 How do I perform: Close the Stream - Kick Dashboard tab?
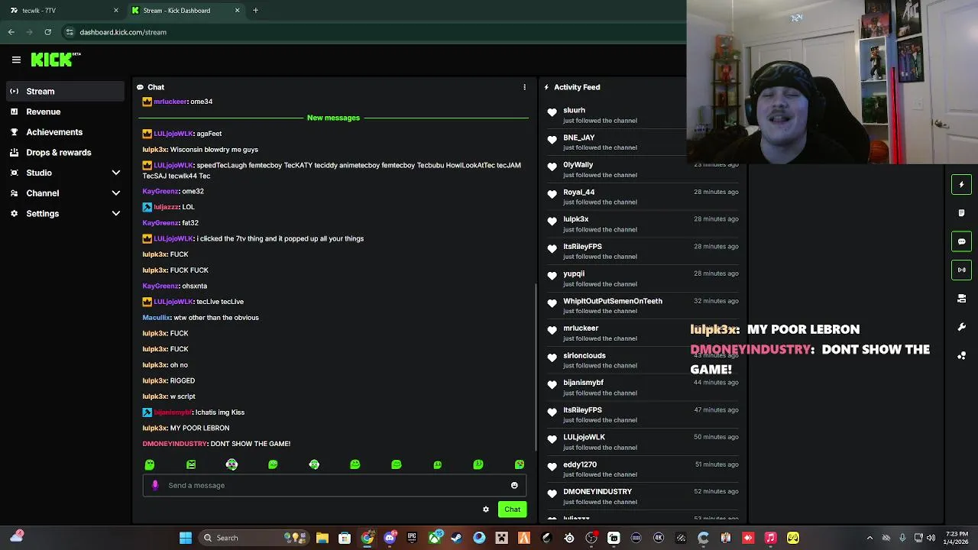click(x=237, y=11)
